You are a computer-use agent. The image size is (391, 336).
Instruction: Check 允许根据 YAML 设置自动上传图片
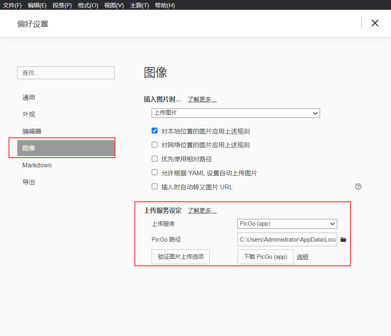tap(155, 172)
